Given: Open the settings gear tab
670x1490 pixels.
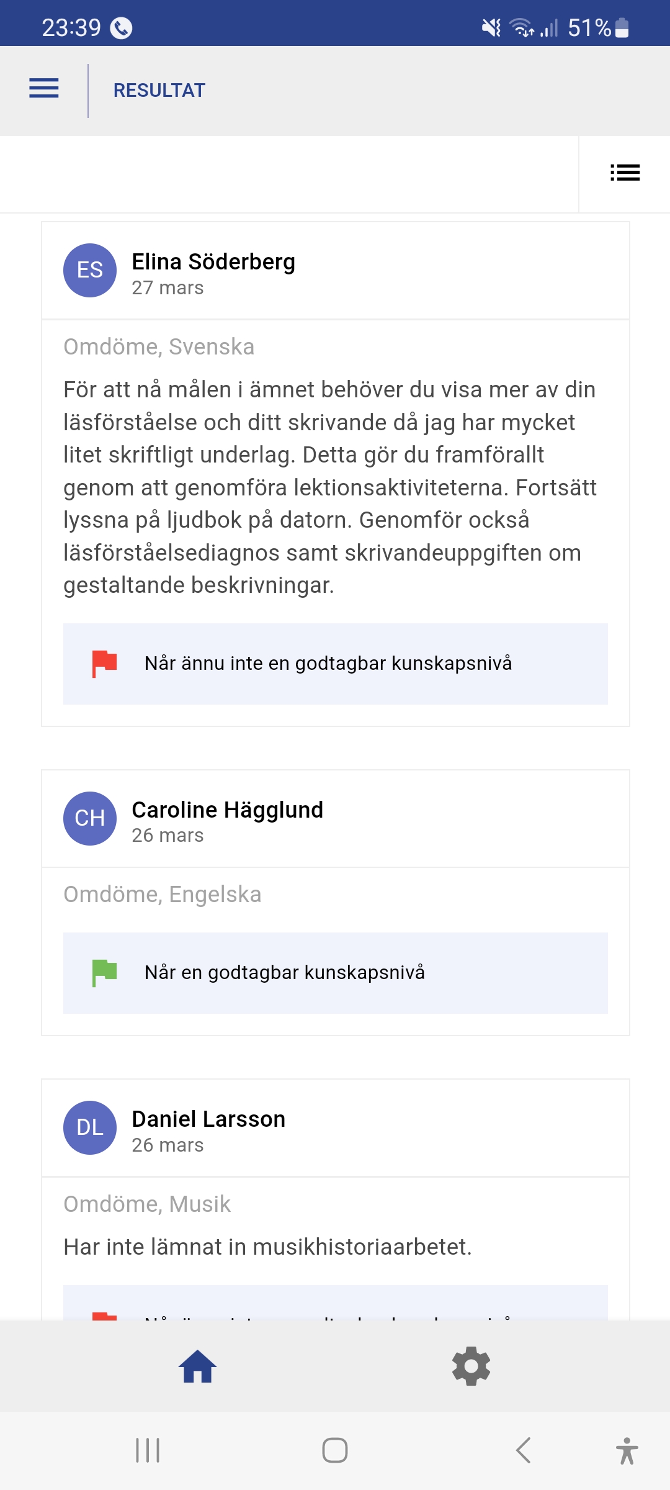Looking at the screenshot, I should [x=471, y=1366].
